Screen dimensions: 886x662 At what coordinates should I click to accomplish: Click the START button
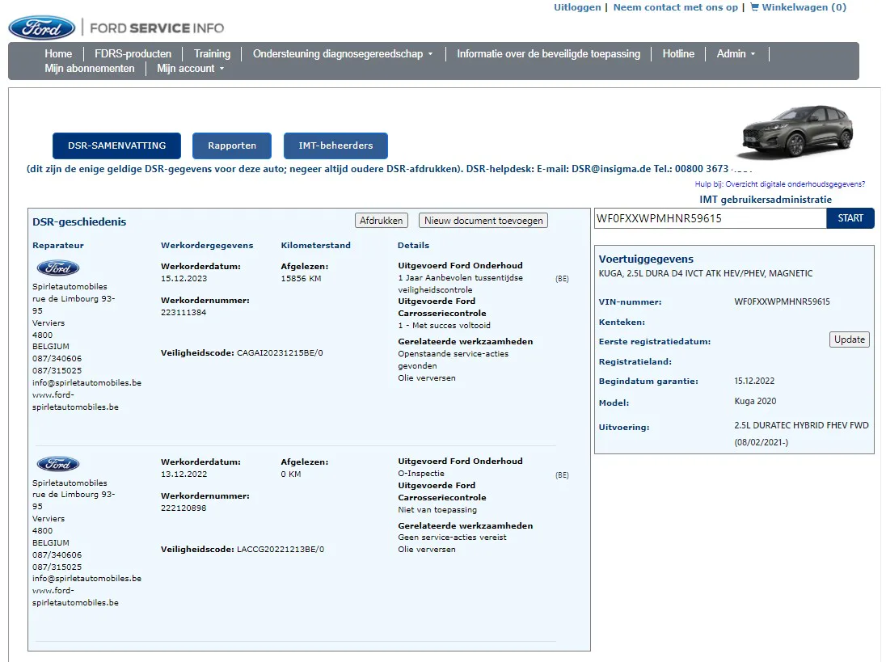click(850, 218)
